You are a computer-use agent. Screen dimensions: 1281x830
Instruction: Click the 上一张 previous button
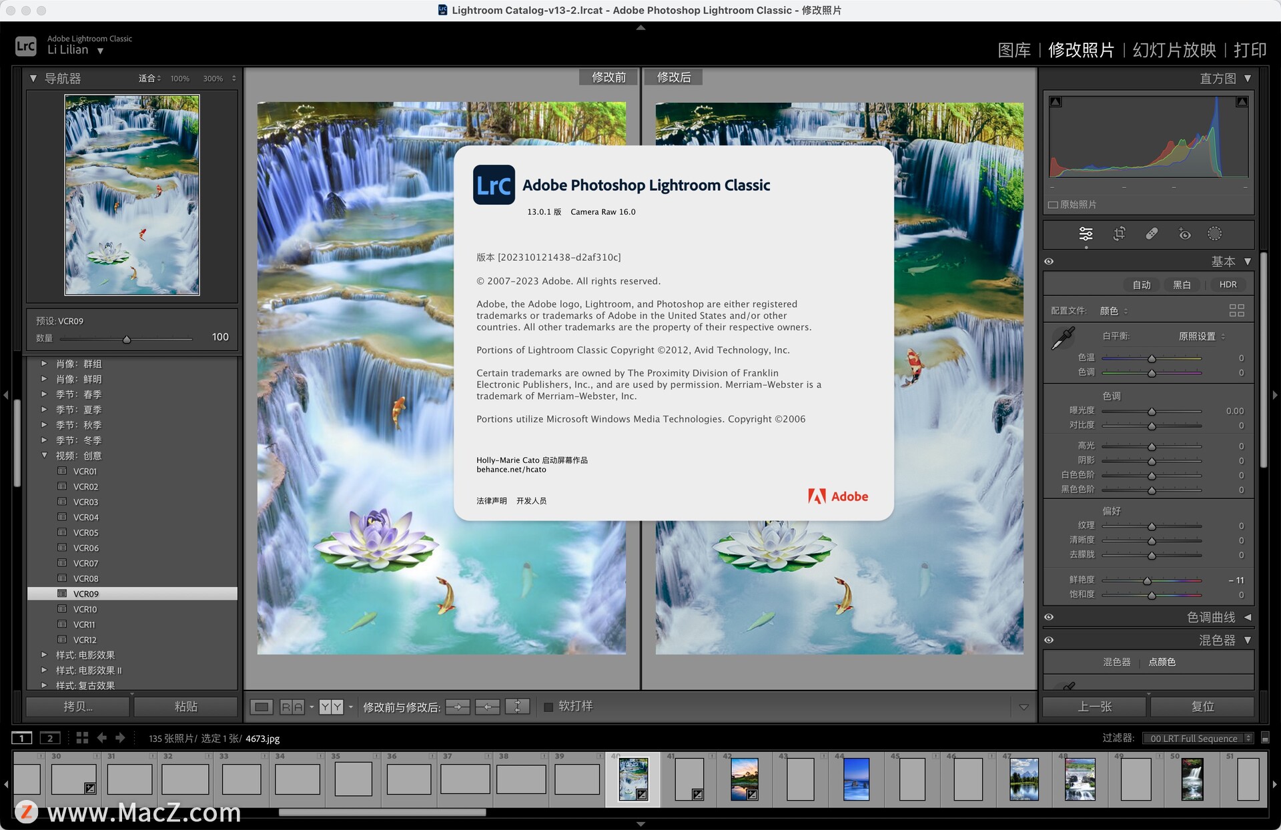[1095, 707]
